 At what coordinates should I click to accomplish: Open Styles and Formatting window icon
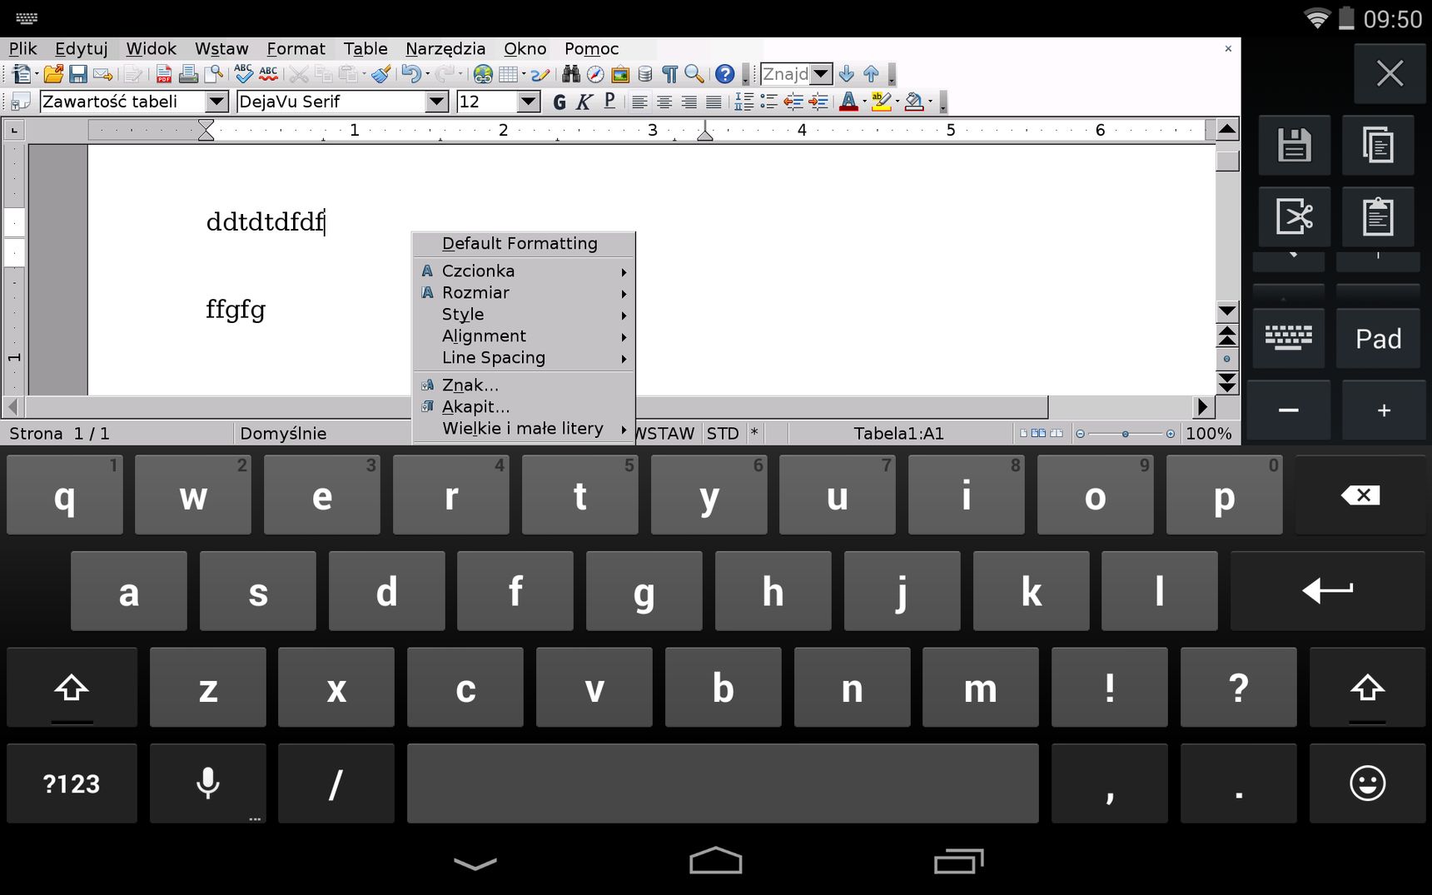[22, 102]
